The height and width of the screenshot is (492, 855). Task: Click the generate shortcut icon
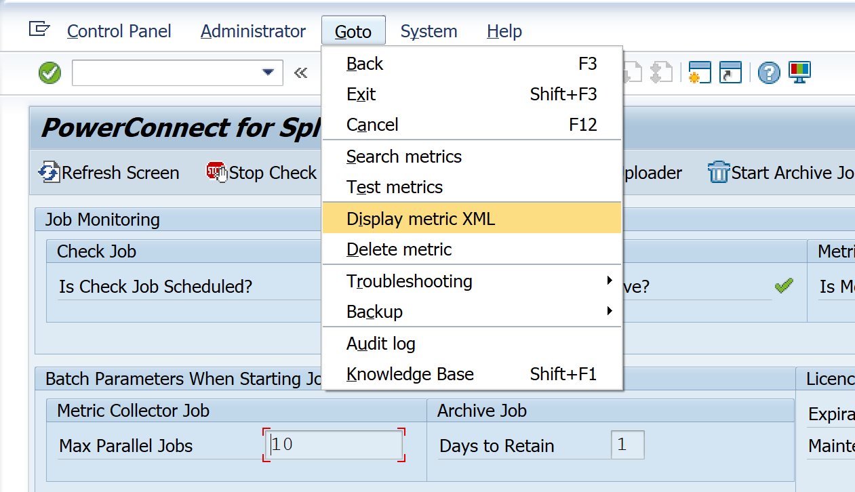coord(730,73)
